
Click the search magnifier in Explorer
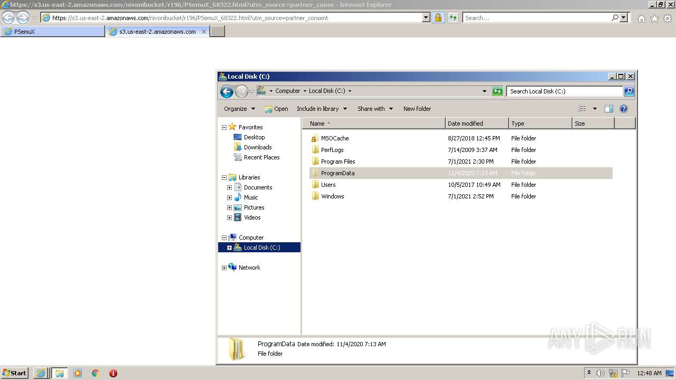click(629, 91)
